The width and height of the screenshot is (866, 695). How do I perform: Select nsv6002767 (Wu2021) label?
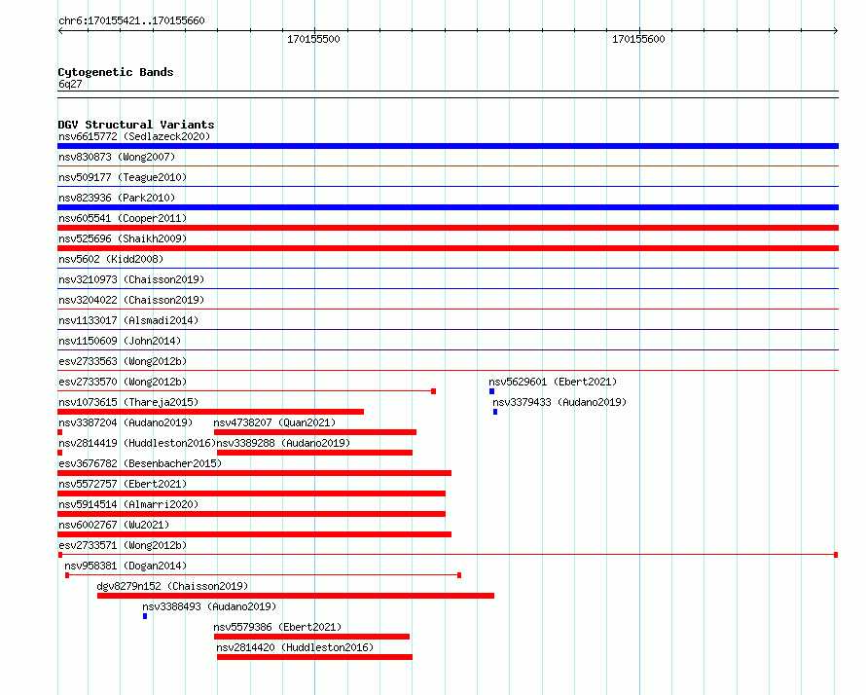(x=114, y=525)
